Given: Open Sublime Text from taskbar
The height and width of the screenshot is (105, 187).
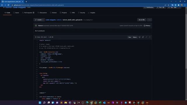Looking at the screenshot, I should pyautogui.click(x=61, y=103).
